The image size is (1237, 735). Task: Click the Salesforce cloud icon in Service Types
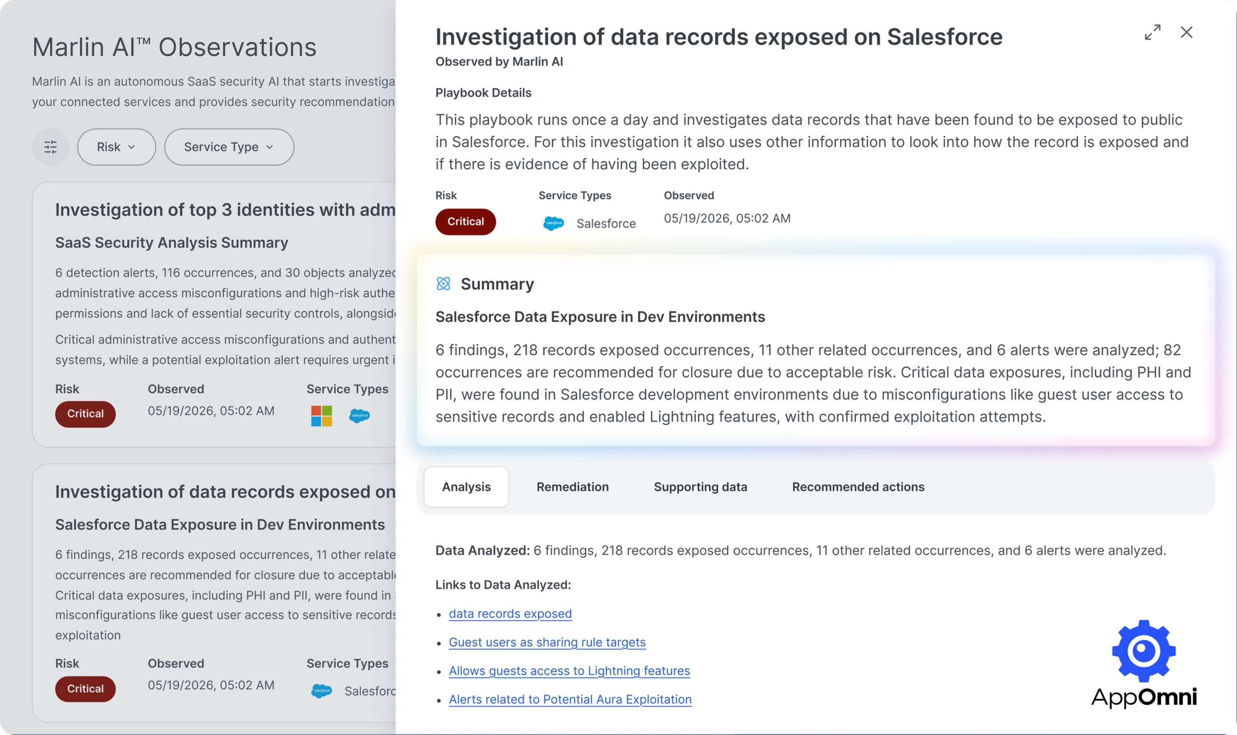pyautogui.click(x=554, y=224)
